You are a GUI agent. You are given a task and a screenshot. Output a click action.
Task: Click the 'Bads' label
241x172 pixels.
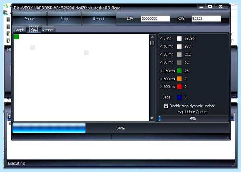[x=166, y=97]
